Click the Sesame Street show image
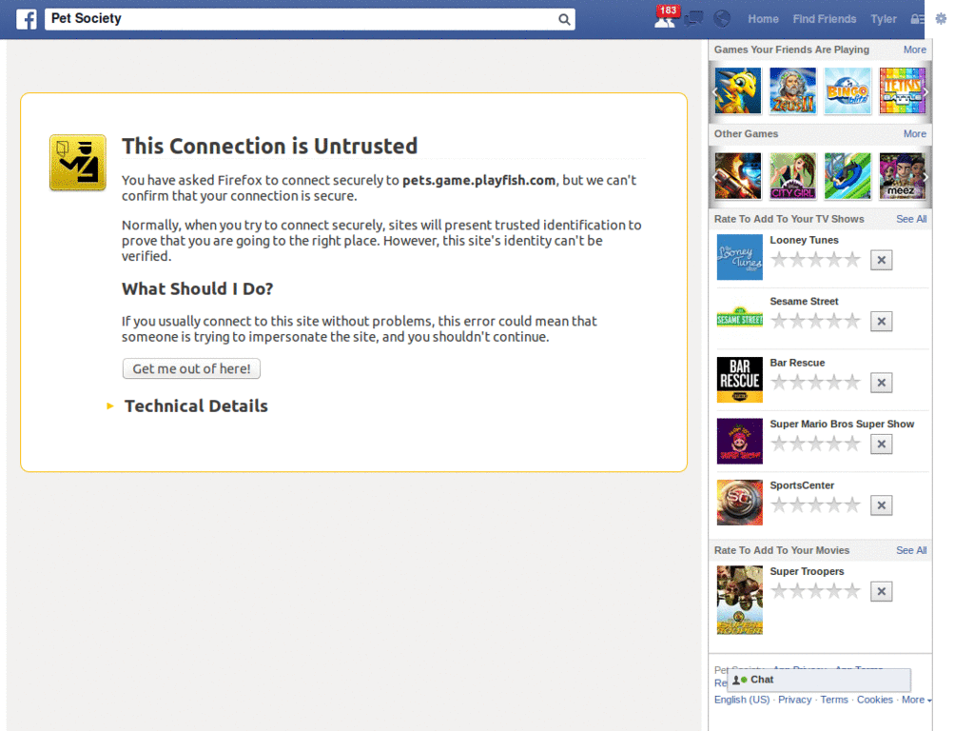This screenshot has width=974, height=731. (739, 318)
